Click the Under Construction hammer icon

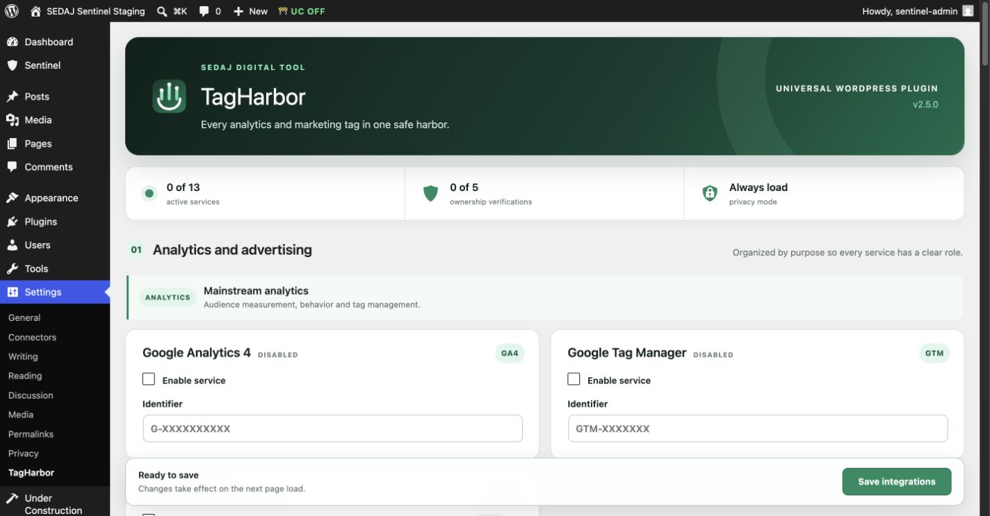[x=13, y=498]
